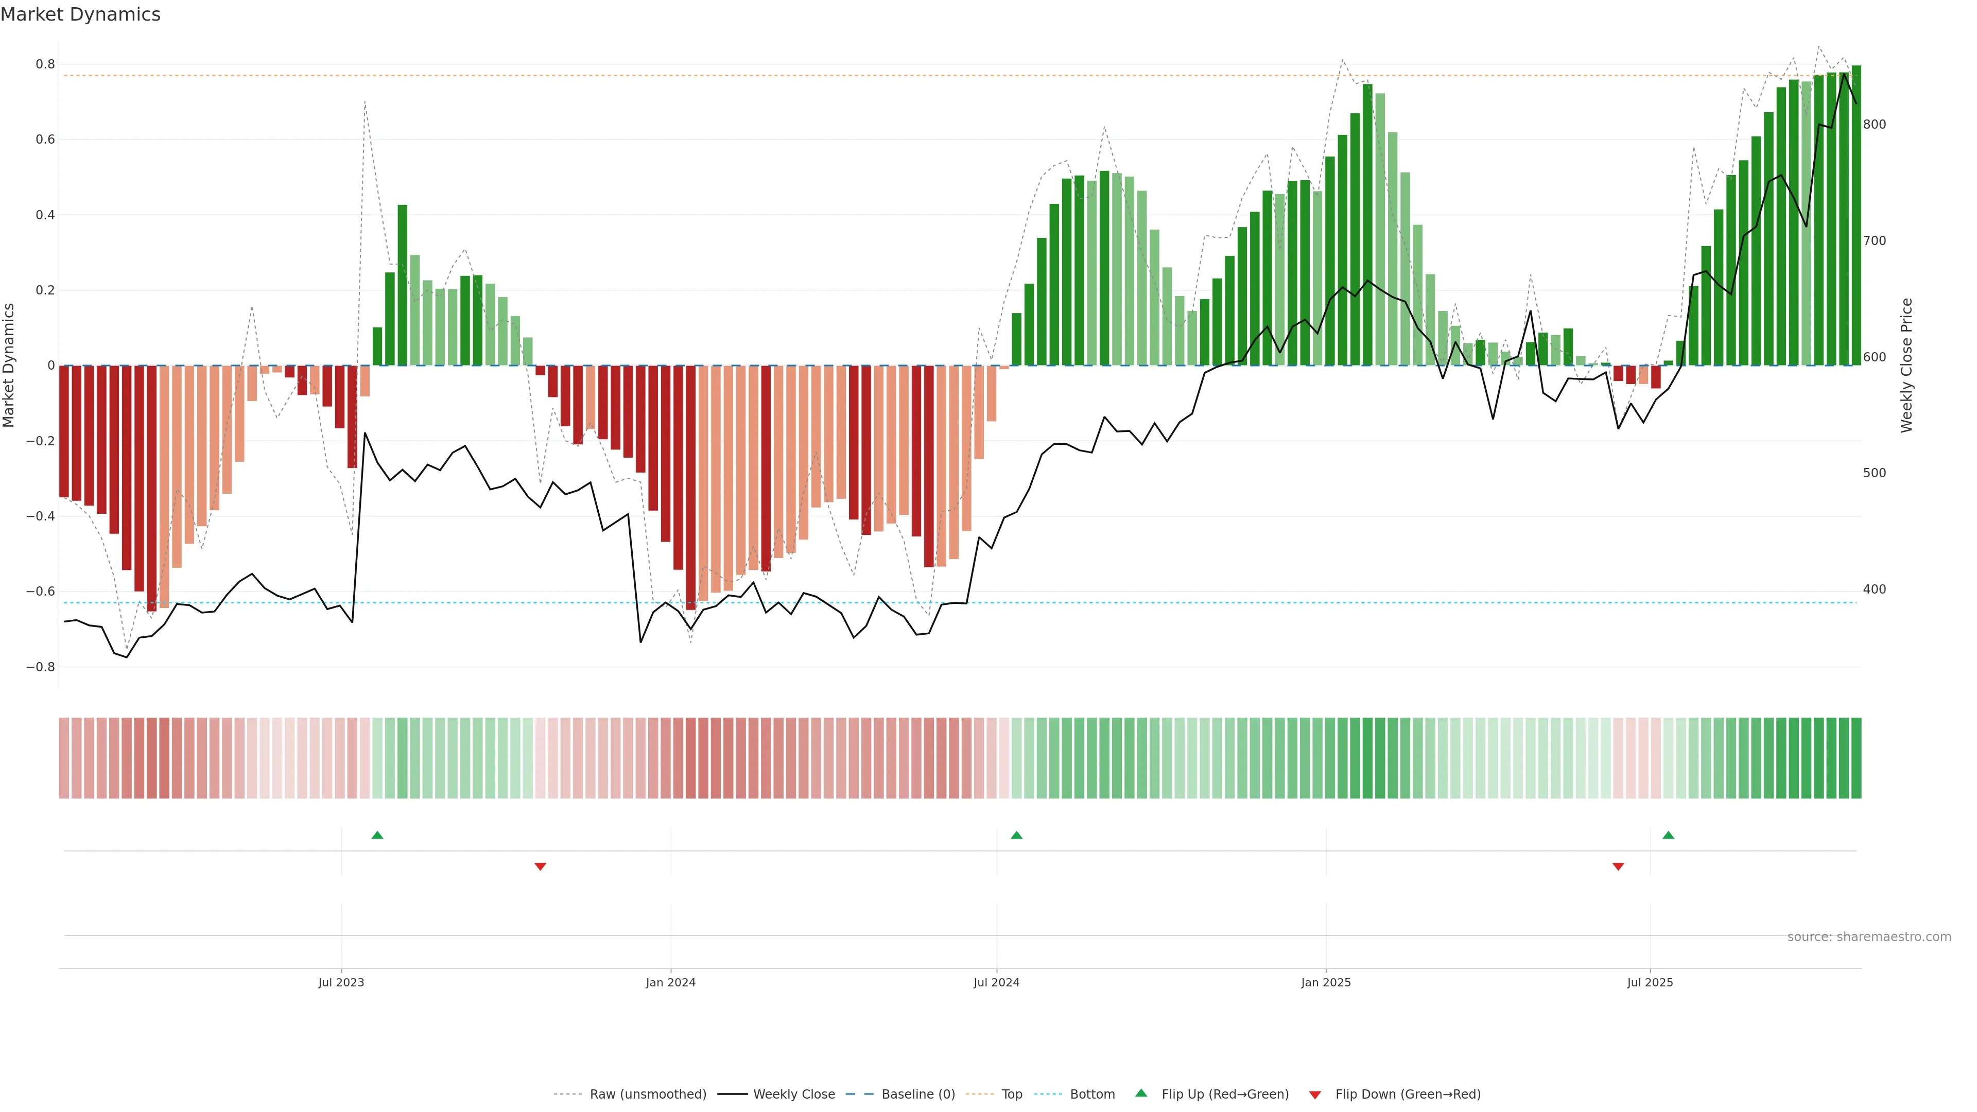Click the rightmost dark green heatmap strip cell
This screenshot has width=1977, height=1112.
1855,758
